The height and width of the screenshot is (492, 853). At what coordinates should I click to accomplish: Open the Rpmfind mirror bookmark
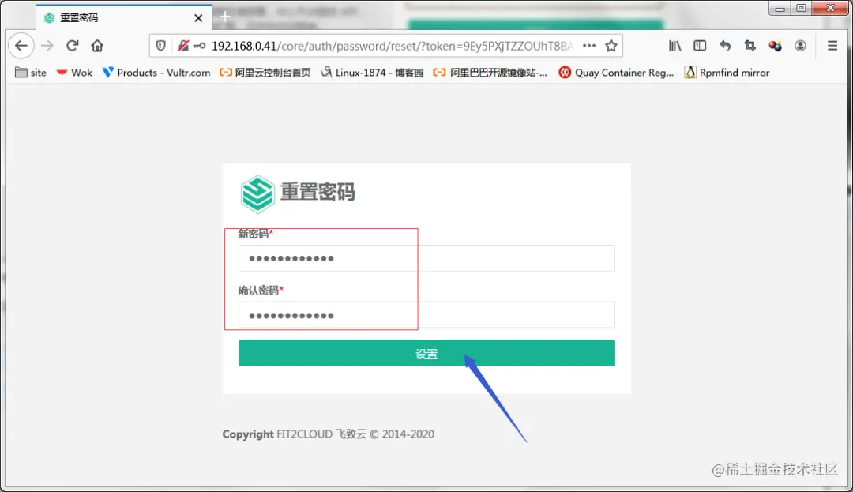(x=727, y=72)
